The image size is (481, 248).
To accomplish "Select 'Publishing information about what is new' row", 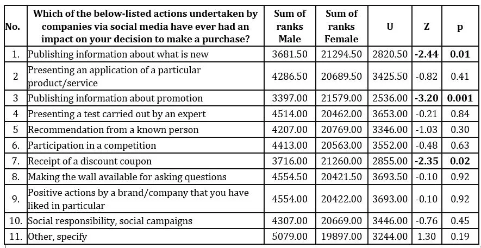I will 118,54.
